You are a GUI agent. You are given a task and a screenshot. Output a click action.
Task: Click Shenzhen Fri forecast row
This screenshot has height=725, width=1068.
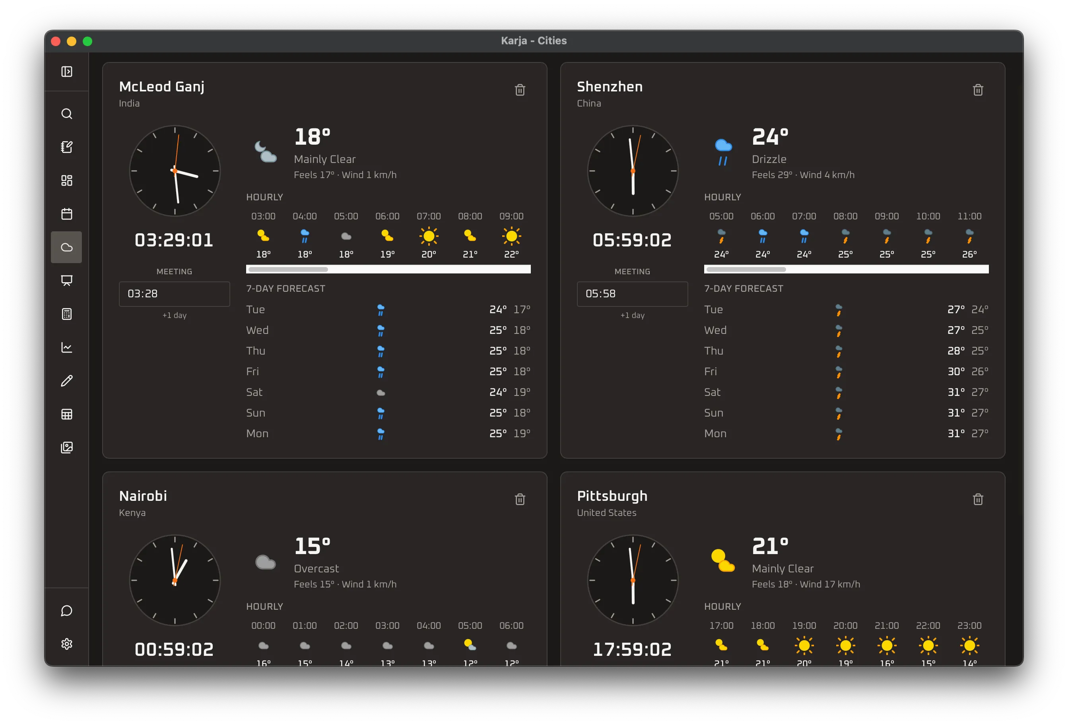pos(847,372)
